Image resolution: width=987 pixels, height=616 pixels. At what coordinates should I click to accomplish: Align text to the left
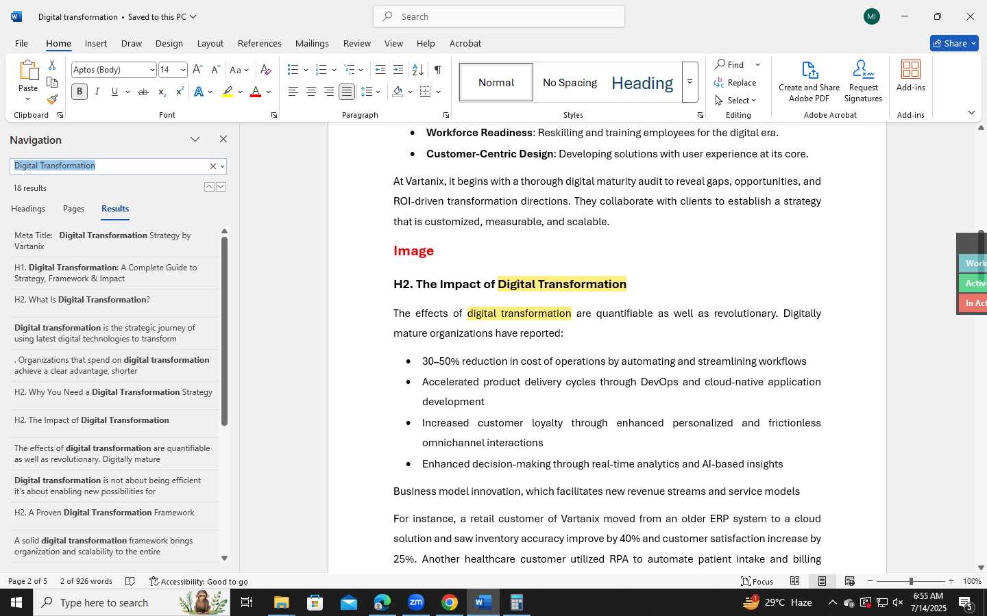(293, 92)
